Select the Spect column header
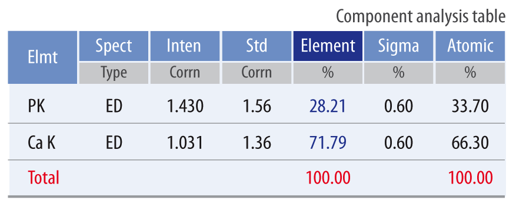Screen dimensions: 516x221 pyautogui.click(x=114, y=46)
